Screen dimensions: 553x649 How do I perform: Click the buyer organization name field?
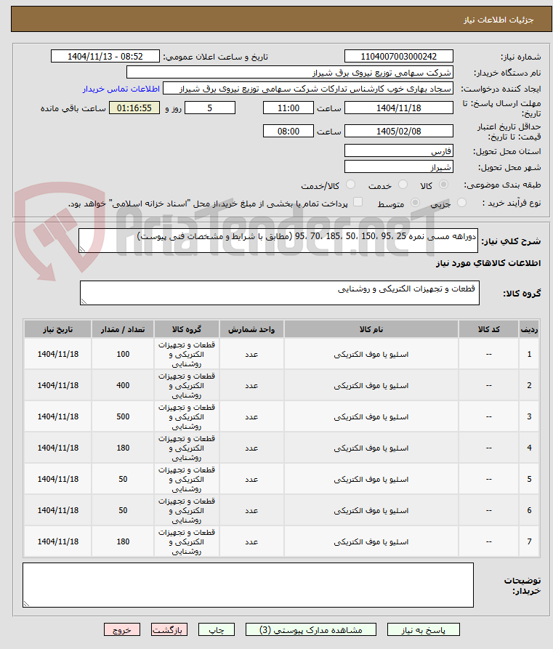click(290, 73)
